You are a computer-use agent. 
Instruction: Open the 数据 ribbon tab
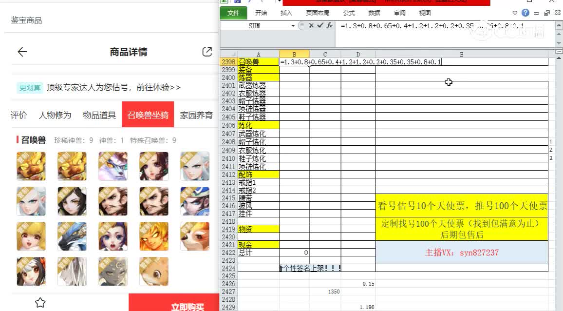[374, 13]
